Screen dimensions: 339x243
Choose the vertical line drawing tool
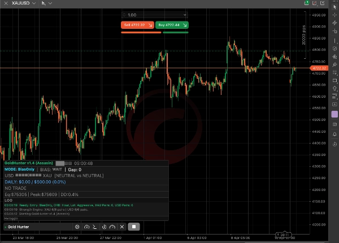(x=335, y=41)
